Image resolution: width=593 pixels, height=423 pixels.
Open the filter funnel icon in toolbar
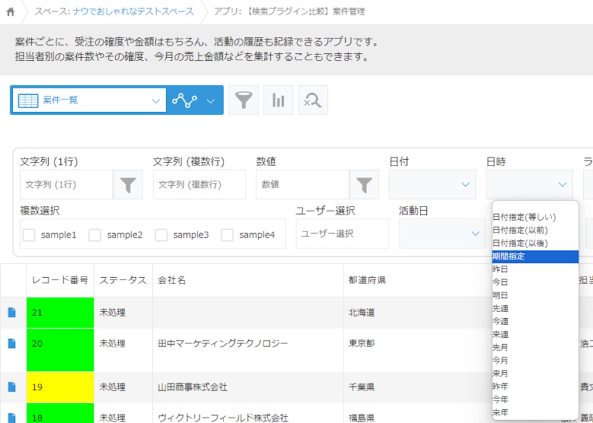[x=244, y=100]
